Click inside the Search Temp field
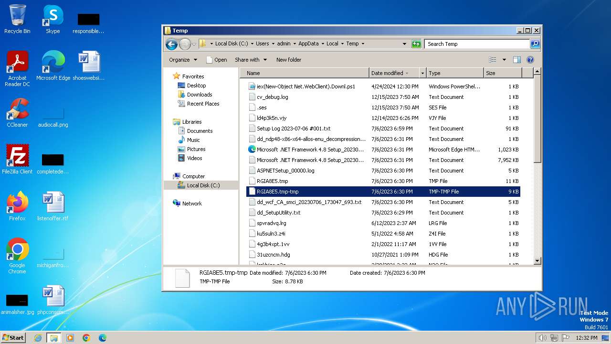The image size is (611, 344). click(x=477, y=44)
